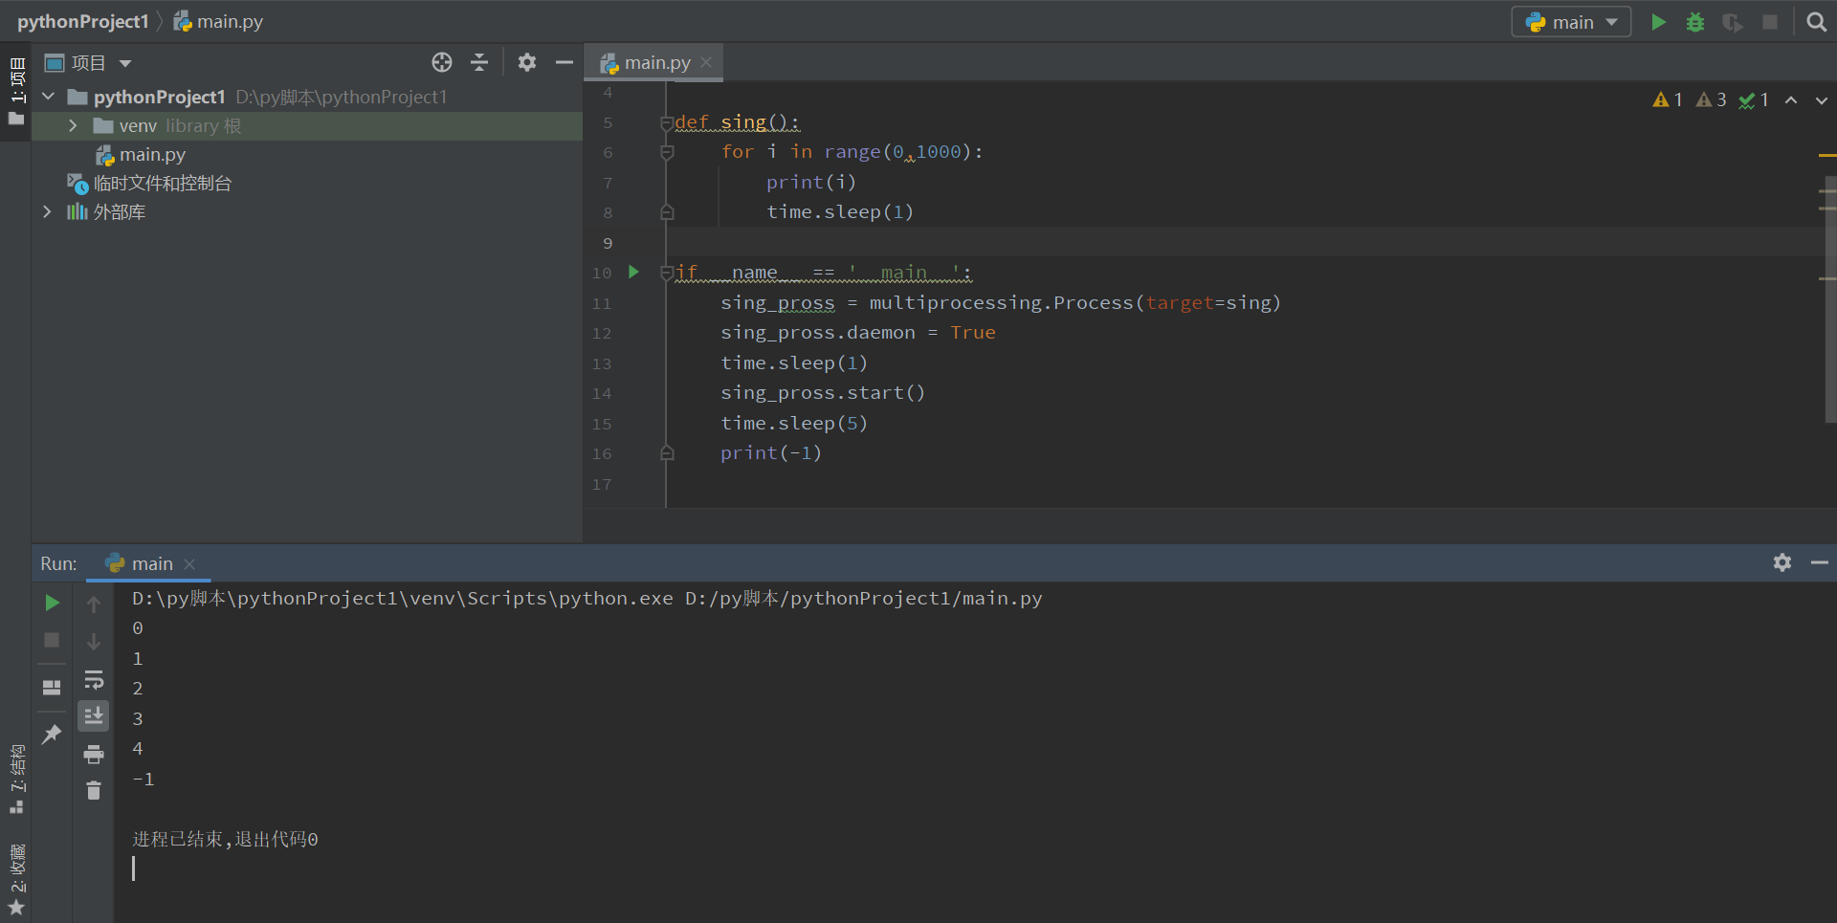Open the main run configuration dropdown
Viewport: 1837px width, 923px height.
coord(1571,22)
